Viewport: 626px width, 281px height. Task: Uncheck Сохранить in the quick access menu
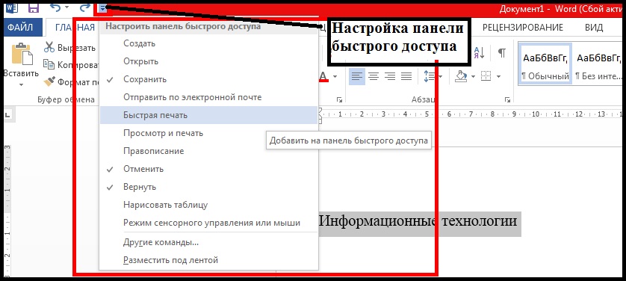pyautogui.click(x=209, y=79)
